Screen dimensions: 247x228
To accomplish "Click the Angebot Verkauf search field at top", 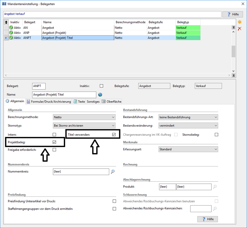I will tap(112, 14).
